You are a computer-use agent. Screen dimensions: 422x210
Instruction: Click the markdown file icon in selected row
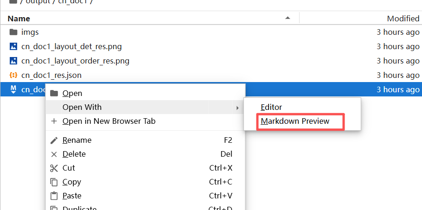pyautogui.click(x=13, y=89)
